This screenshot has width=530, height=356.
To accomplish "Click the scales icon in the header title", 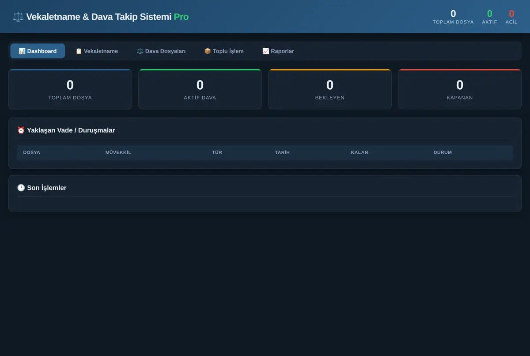I will [x=18, y=17].
